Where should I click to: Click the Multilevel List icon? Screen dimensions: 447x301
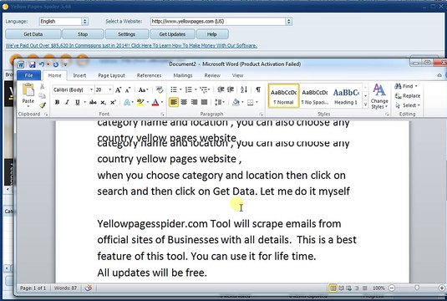coord(204,89)
